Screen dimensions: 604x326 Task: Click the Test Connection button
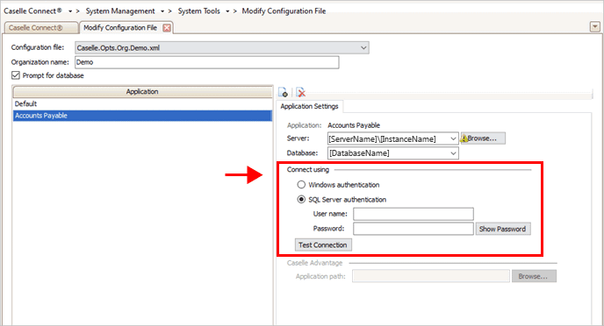323,244
